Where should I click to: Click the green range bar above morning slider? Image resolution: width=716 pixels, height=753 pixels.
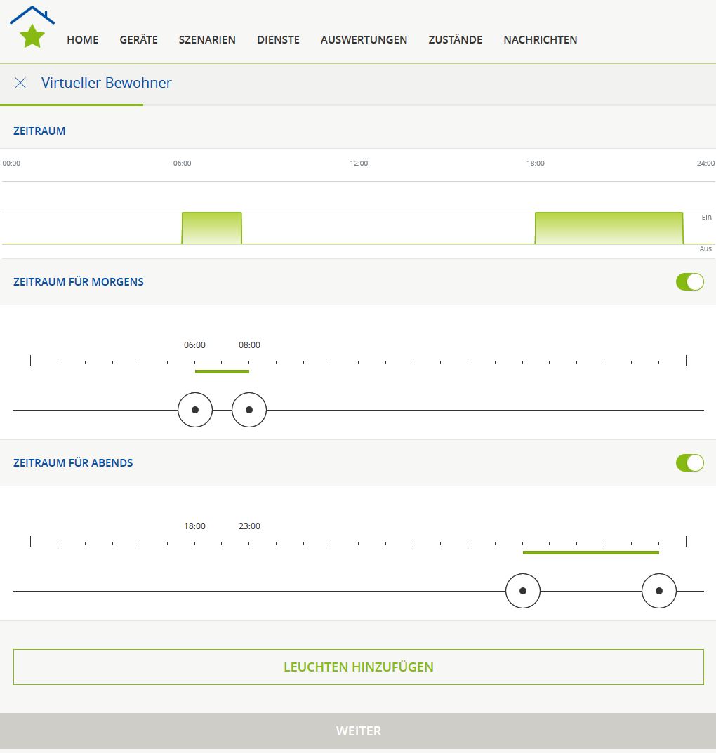click(x=222, y=371)
